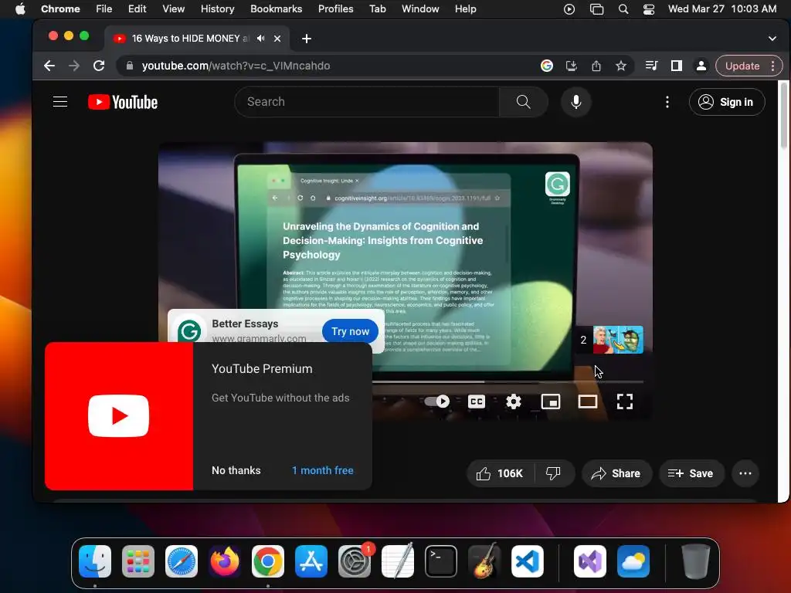Open the Window menu
Screen dimensions: 791x593
(x=420, y=8)
